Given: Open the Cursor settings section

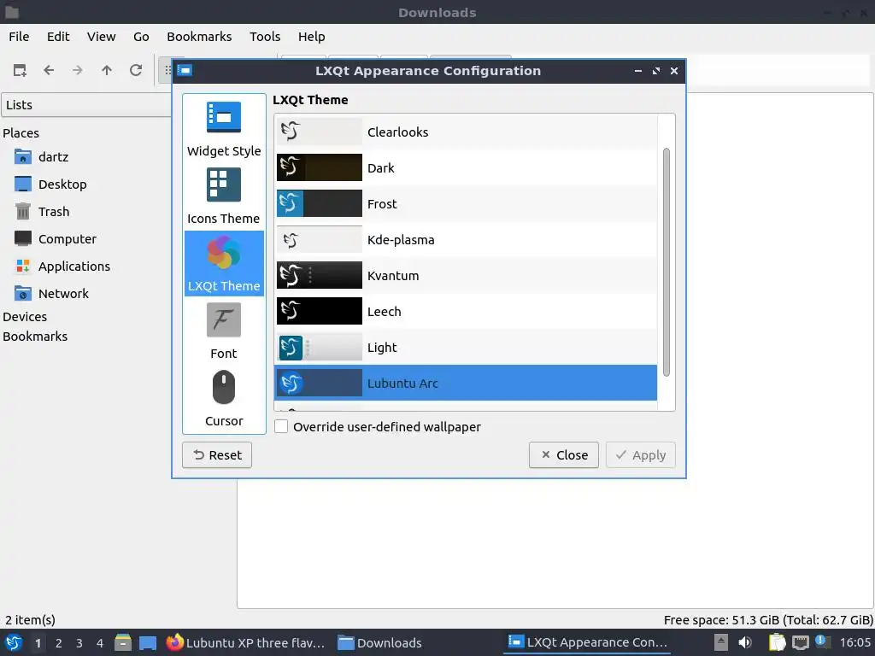Looking at the screenshot, I should (x=224, y=398).
